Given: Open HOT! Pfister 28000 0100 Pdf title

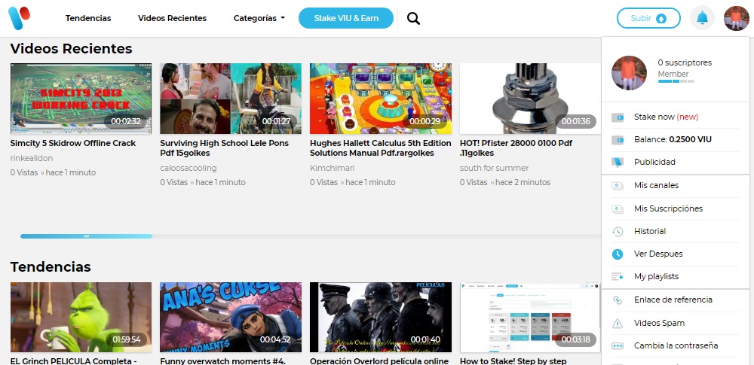Looking at the screenshot, I should (x=516, y=148).
